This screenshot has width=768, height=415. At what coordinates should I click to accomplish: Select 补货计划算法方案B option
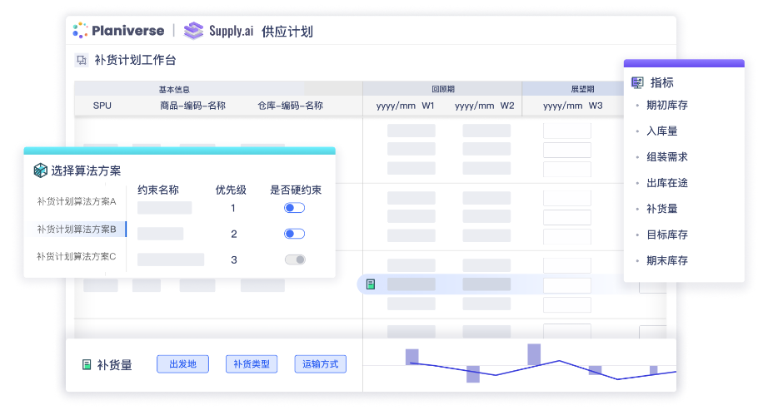(x=77, y=229)
